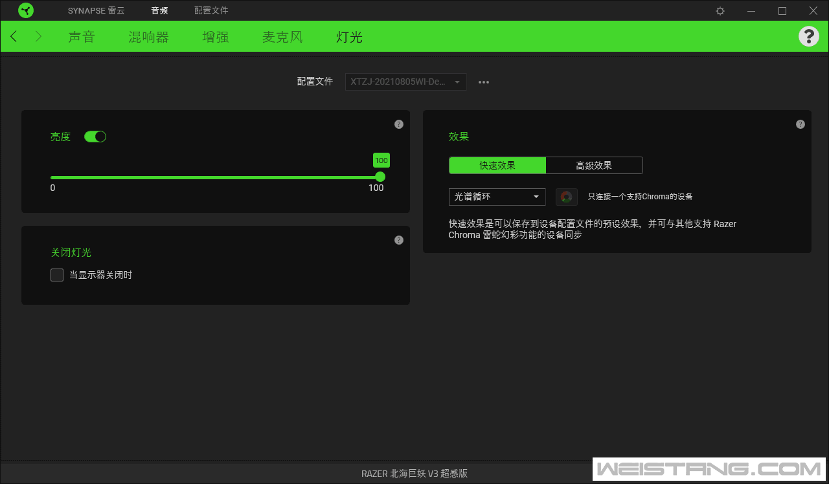Click the 关闭灯光 panel help icon

click(x=399, y=240)
